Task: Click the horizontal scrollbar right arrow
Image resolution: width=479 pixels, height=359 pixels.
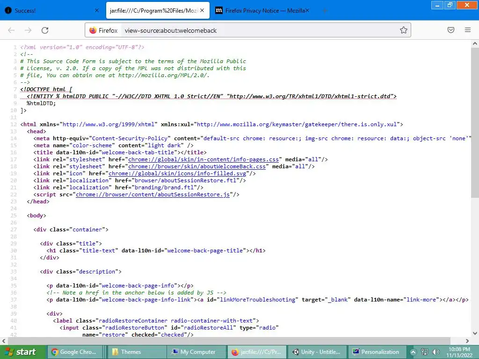Action: pos(467,341)
